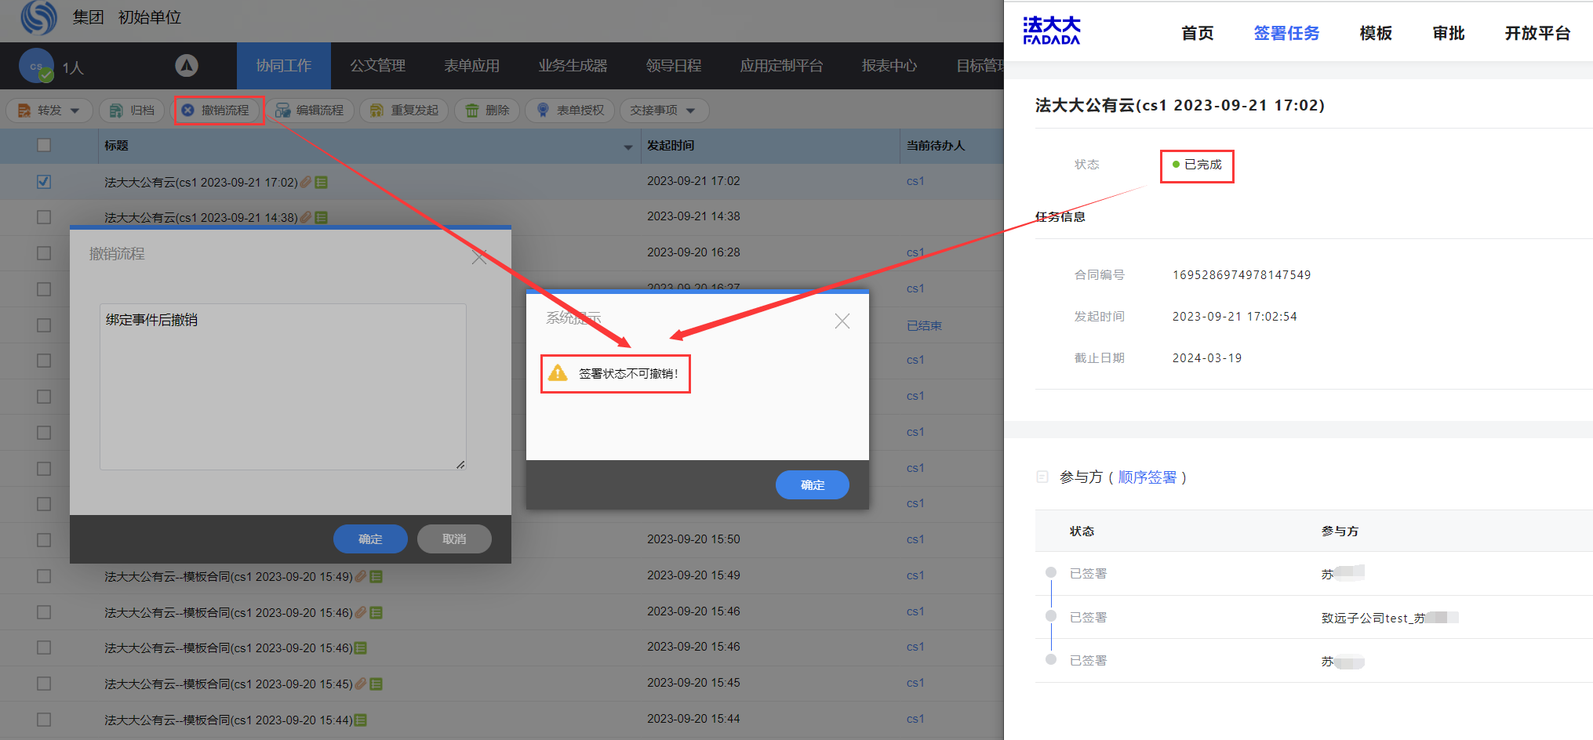Check the 2023-09-20 15:50 row checkbox
Viewport: 1593px width, 740px height.
44,540
